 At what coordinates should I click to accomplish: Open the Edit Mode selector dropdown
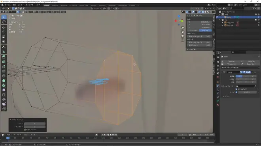pos(8,12)
